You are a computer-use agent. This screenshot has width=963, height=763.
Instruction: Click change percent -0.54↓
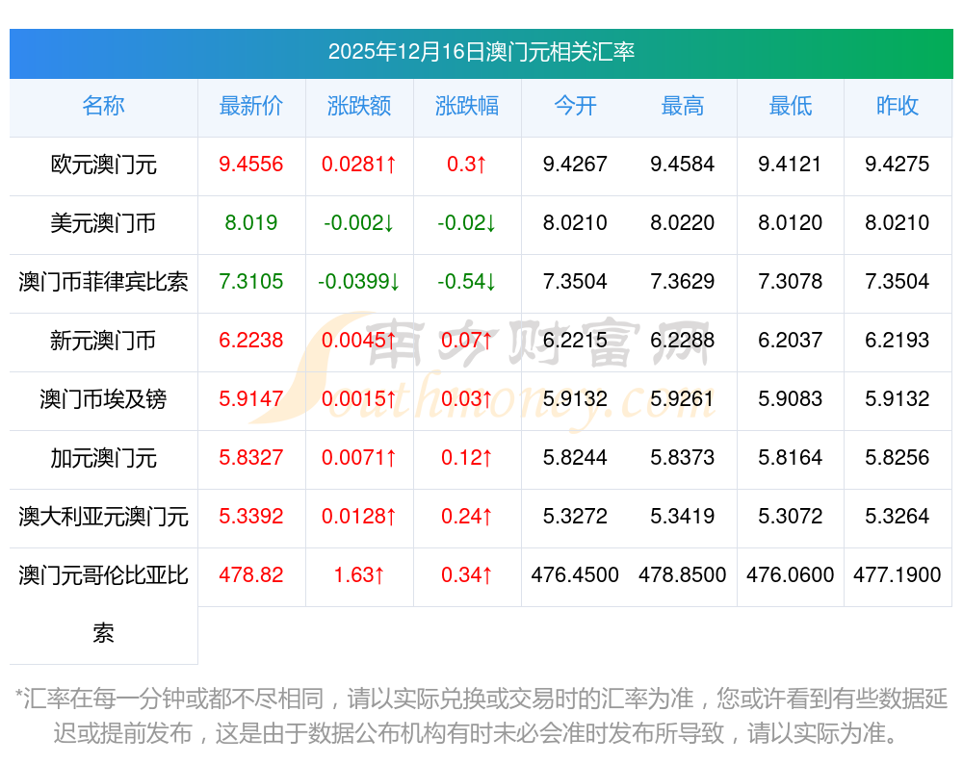point(467,281)
